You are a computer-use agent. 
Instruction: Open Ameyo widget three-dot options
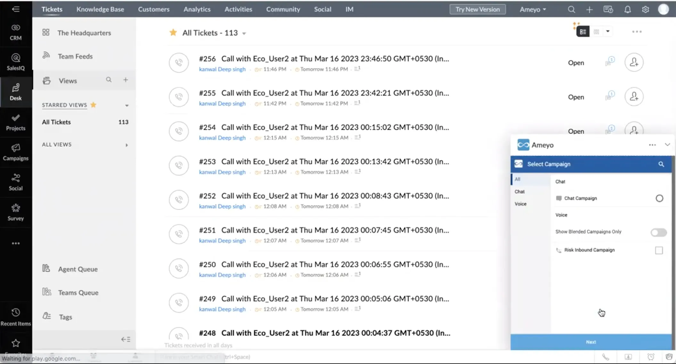point(652,145)
